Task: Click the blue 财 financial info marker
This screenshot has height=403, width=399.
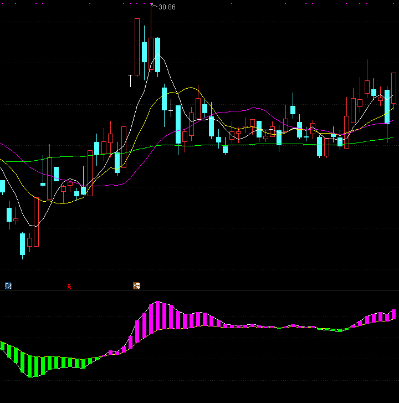Action: click(8, 286)
